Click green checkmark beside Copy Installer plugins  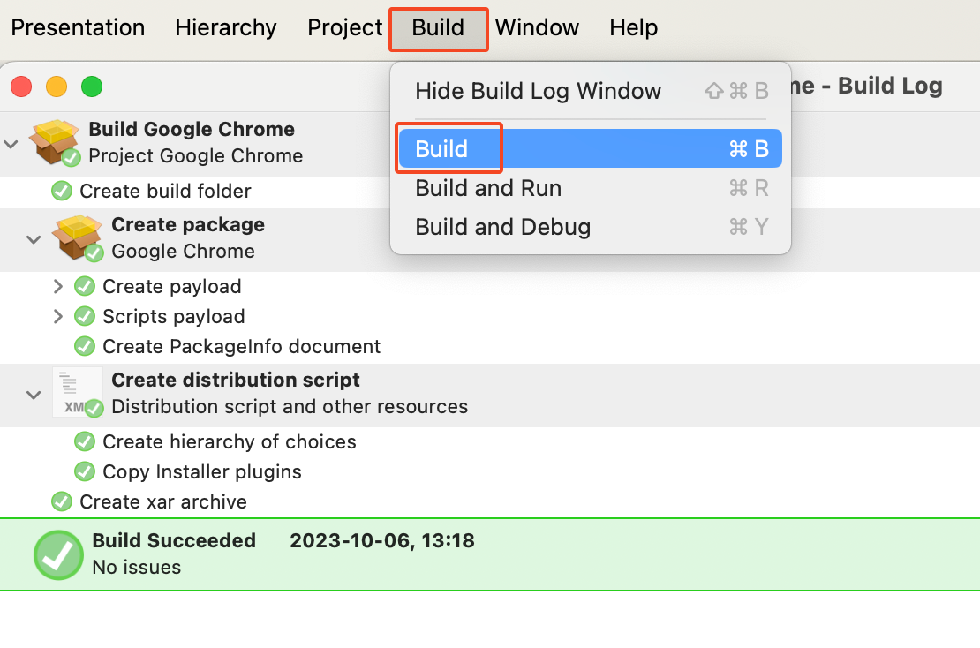click(85, 471)
